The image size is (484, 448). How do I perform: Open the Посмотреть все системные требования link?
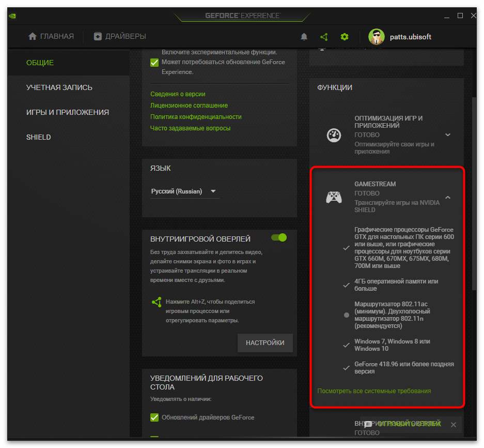click(x=374, y=391)
